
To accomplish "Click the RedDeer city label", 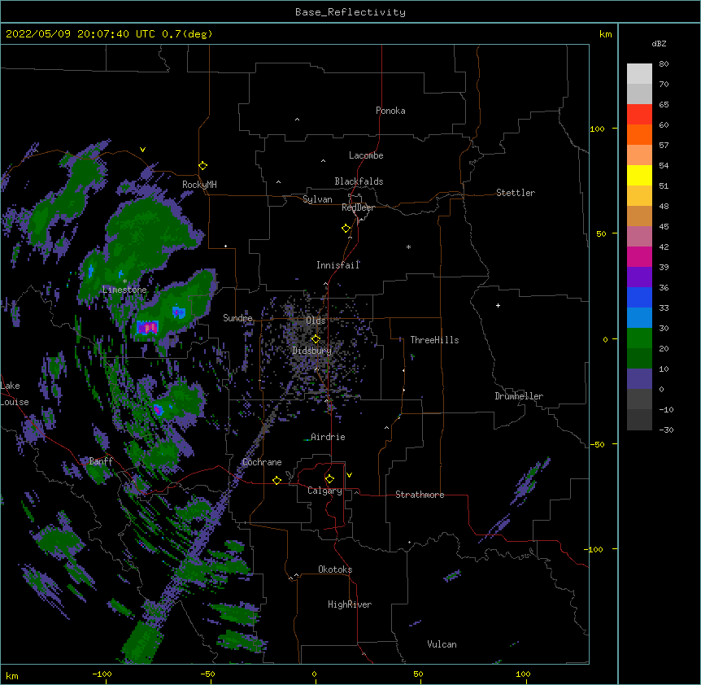I will click(x=359, y=207).
